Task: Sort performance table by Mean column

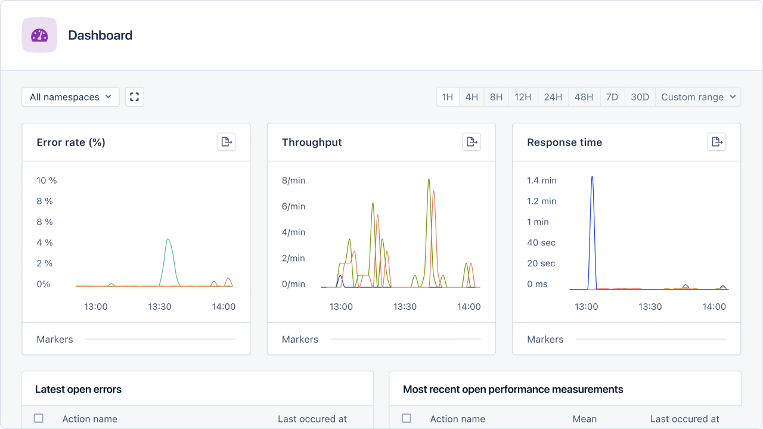Action: pos(584,419)
